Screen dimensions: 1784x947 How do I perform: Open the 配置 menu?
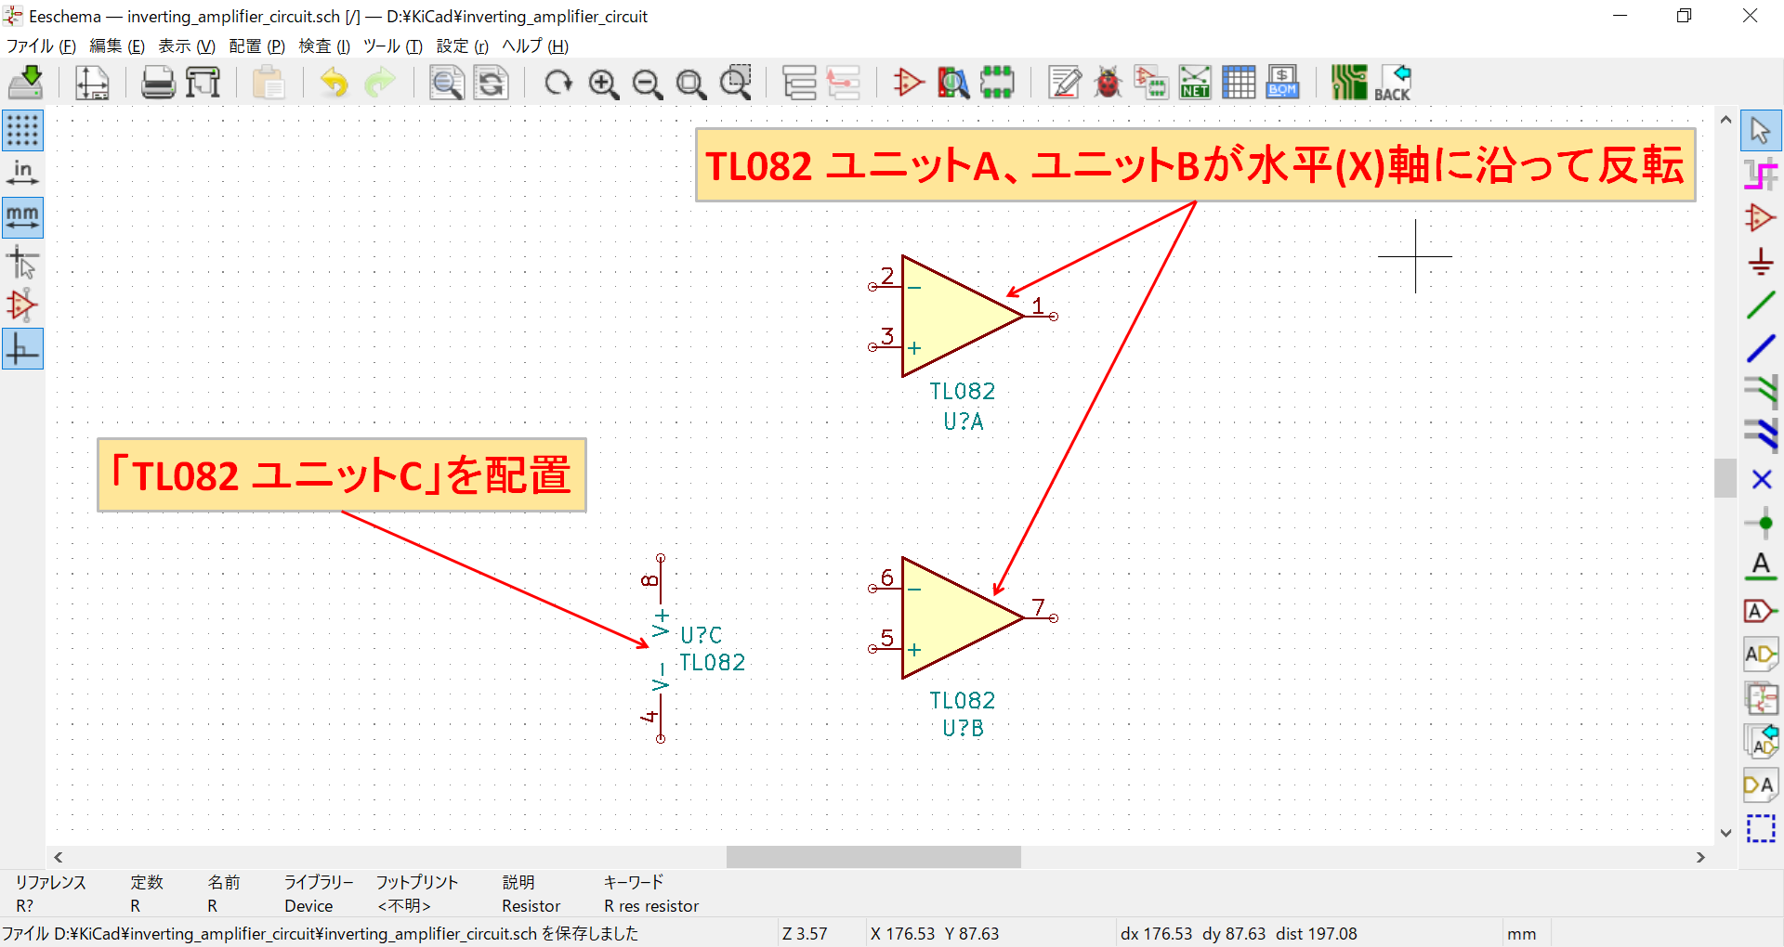256,45
